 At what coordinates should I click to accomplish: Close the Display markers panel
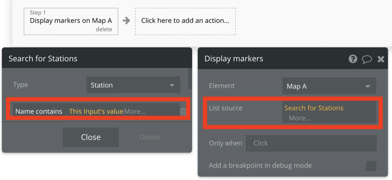[x=381, y=59]
